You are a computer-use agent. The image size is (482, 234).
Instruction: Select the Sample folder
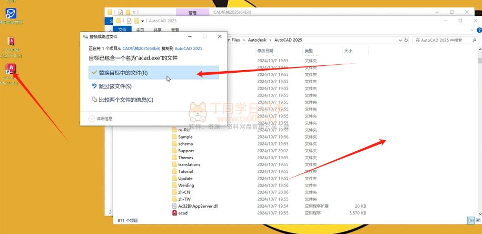coord(185,137)
